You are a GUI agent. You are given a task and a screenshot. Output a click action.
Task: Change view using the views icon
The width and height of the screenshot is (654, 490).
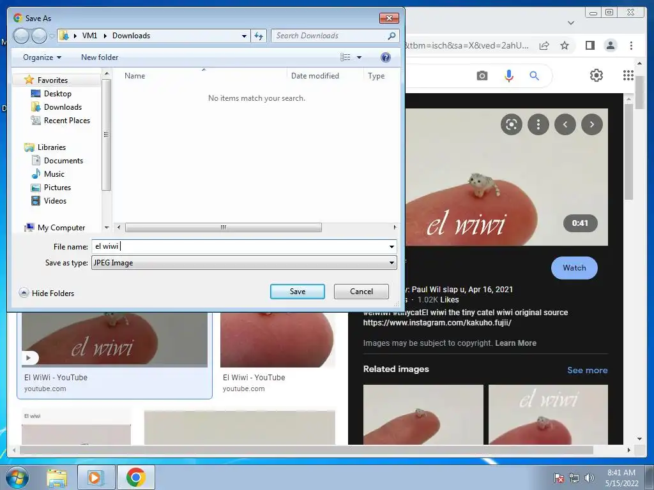click(x=346, y=57)
